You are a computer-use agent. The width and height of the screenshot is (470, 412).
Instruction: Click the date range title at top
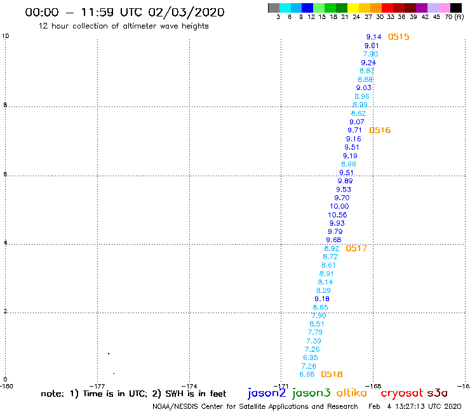[124, 13]
